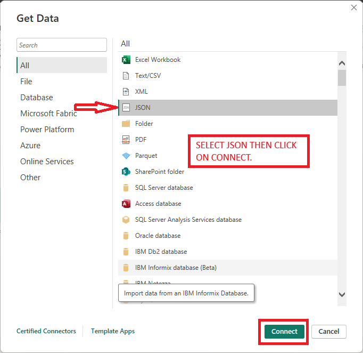The width and height of the screenshot is (363, 353).
Task: Choose the SQL Server database label
Action: 164,188
